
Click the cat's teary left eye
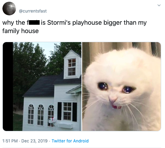click(x=103, y=86)
